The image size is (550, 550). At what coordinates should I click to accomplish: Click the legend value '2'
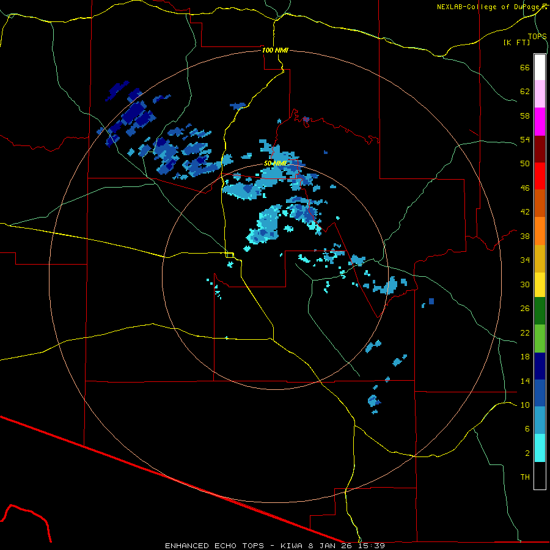527,453
